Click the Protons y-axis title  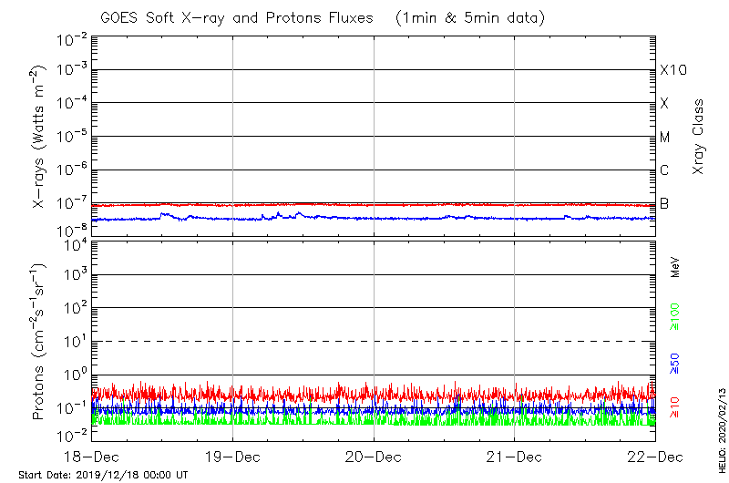(x=39, y=342)
